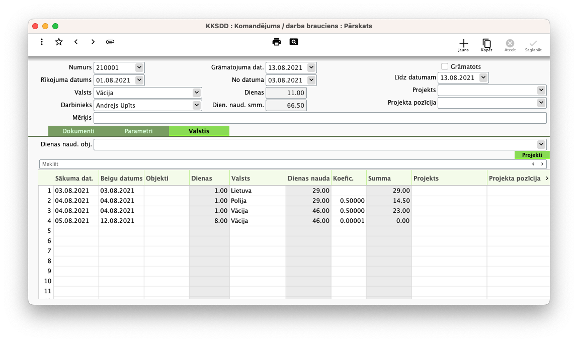Select the Dienas value field 11.00
The width and height of the screenshot is (578, 342).
click(286, 93)
